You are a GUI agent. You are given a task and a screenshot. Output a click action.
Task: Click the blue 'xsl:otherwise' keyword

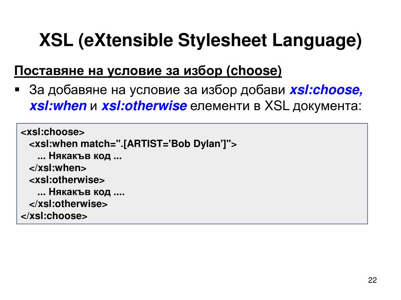(x=144, y=105)
